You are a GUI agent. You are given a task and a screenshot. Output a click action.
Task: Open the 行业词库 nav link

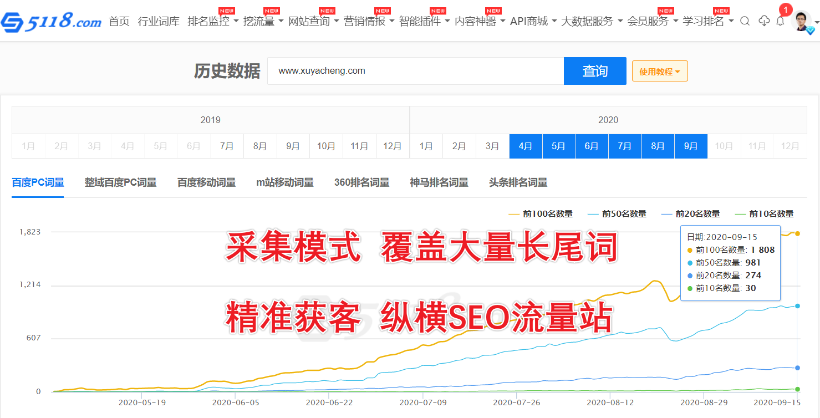(x=159, y=21)
